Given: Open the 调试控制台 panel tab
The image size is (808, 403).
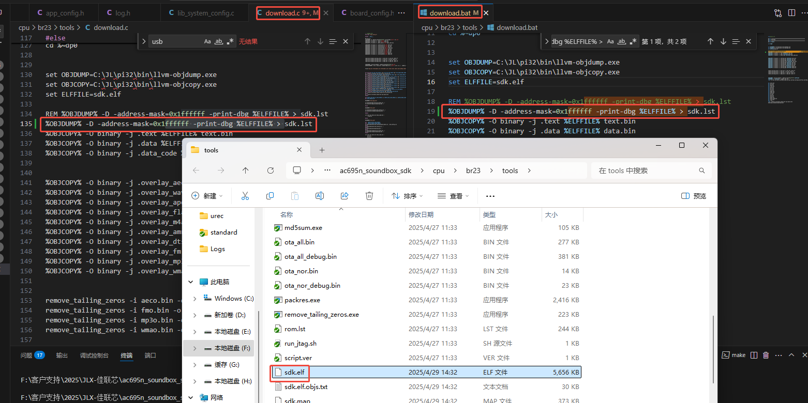Looking at the screenshot, I should tap(94, 355).
